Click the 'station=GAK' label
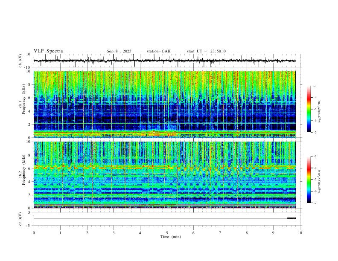 pos(158,51)
